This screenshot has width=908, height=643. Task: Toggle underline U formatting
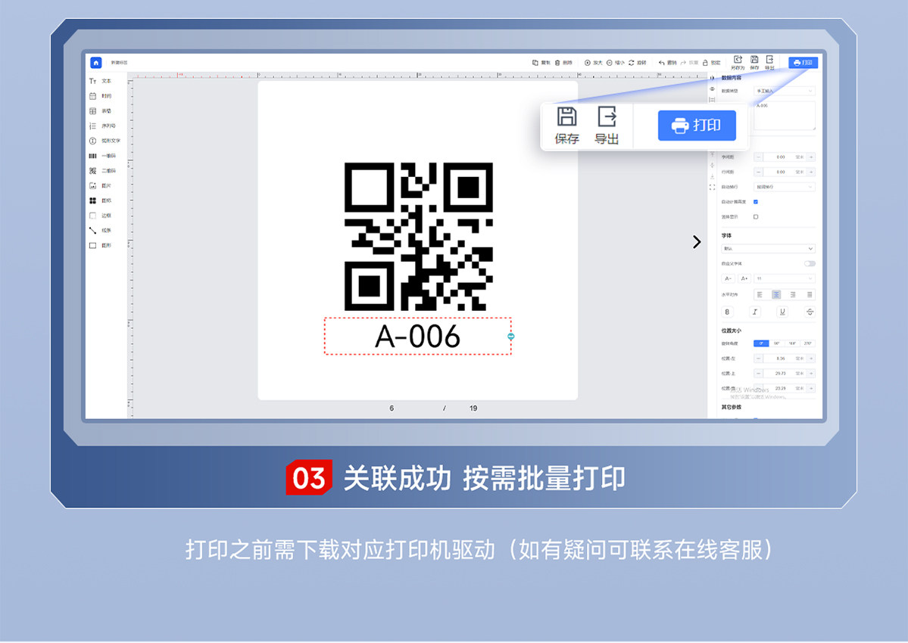click(x=782, y=312)
